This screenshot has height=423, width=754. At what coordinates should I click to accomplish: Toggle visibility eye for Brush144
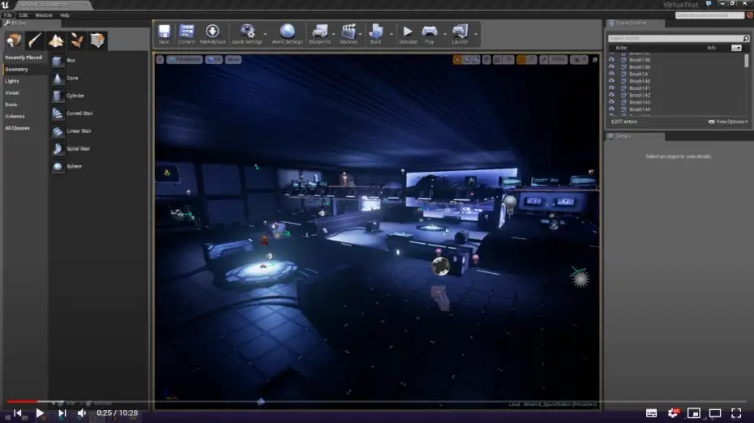tap(611, 109)
